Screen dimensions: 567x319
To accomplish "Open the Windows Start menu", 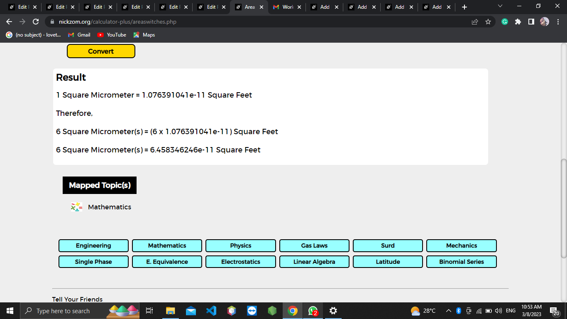I will tap(10, 311).
